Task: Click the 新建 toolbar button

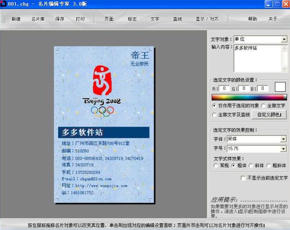Action: click(x=16, y=19)
